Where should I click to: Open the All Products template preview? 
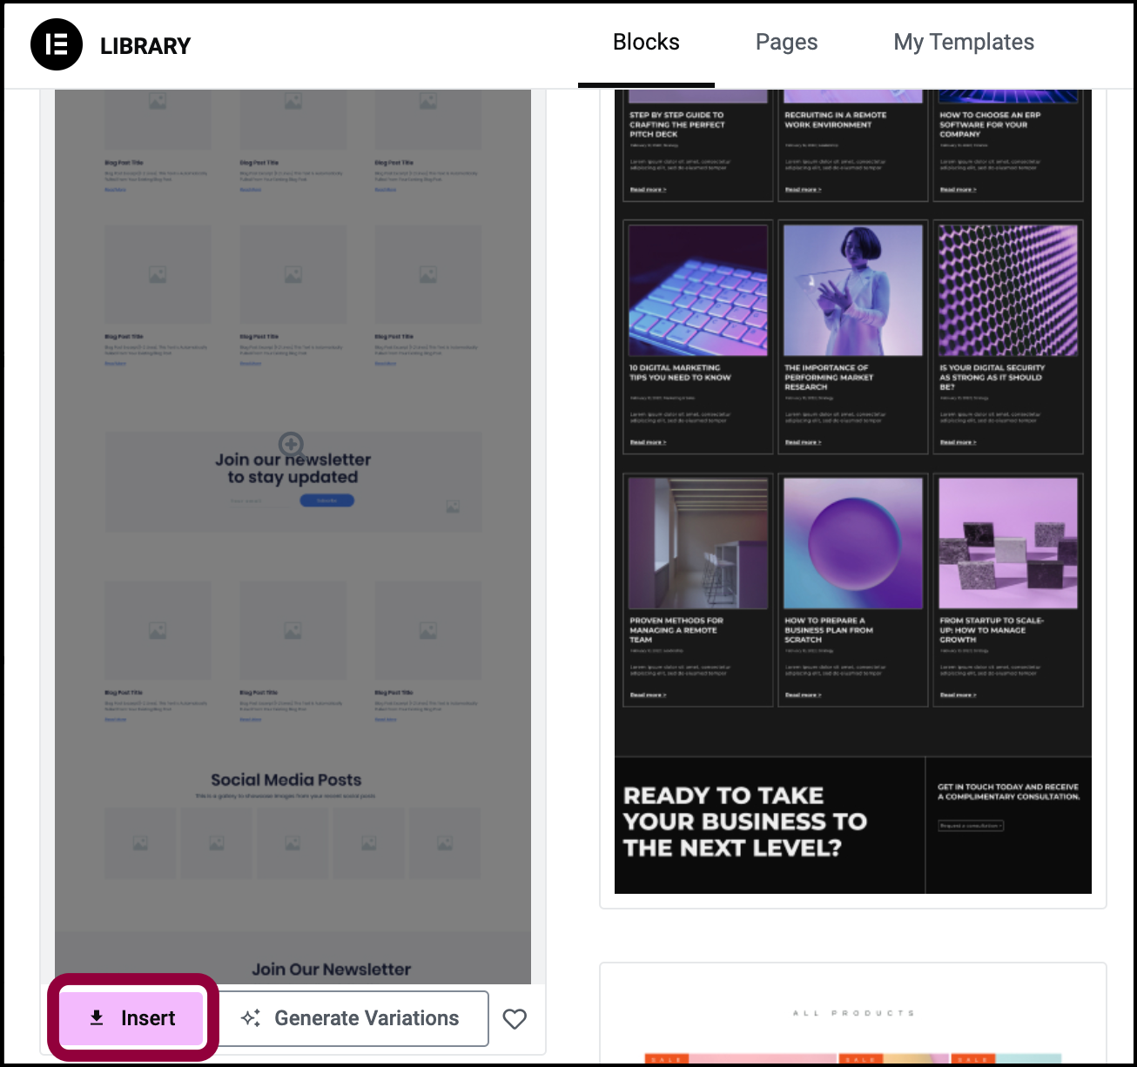click(x=853, y=1013)
